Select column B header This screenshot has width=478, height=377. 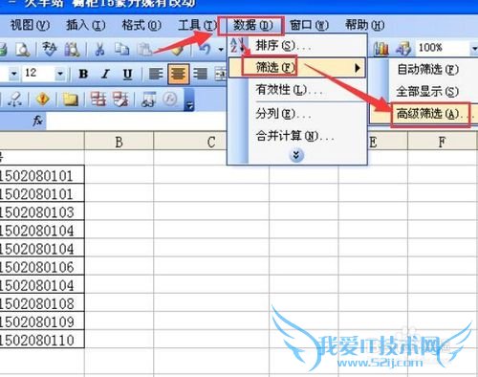coord(119,142)
